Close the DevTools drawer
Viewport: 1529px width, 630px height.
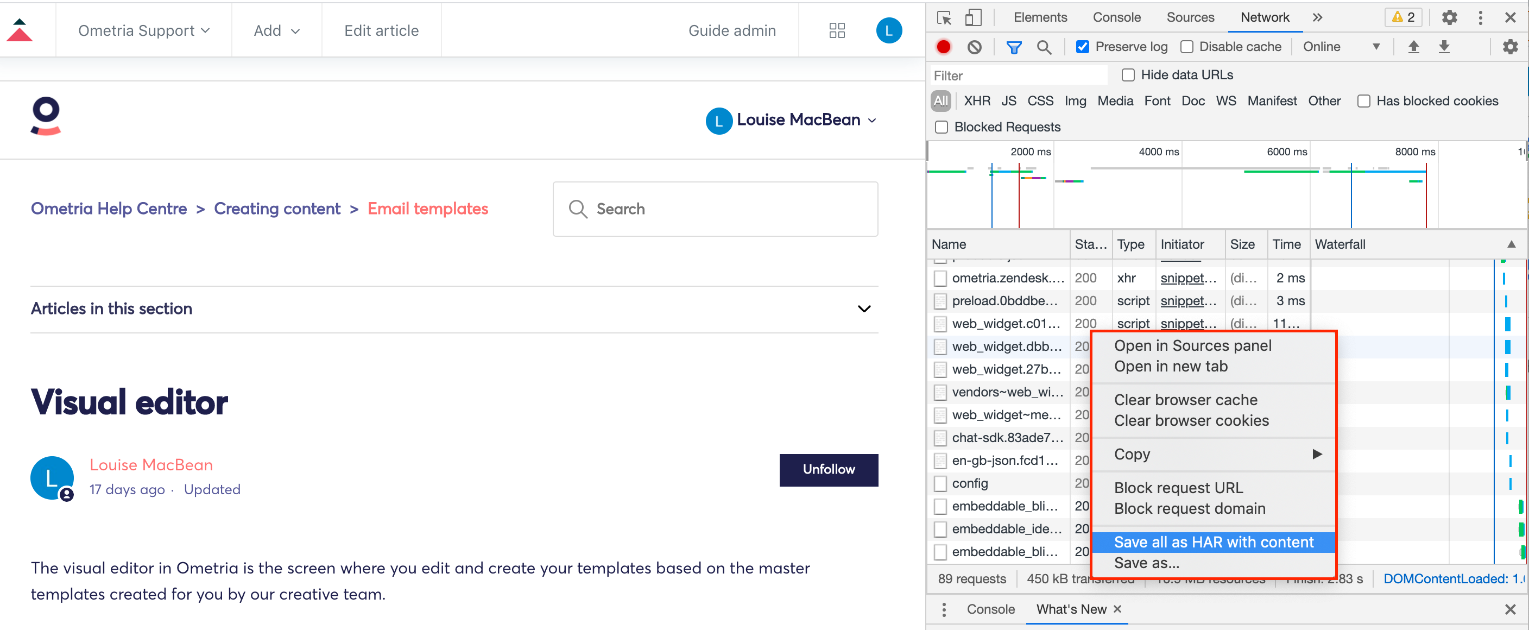(x=1510, y=609)
